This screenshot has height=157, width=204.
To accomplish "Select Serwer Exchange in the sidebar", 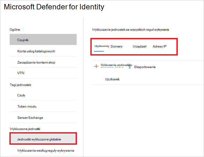I will 43,118.
